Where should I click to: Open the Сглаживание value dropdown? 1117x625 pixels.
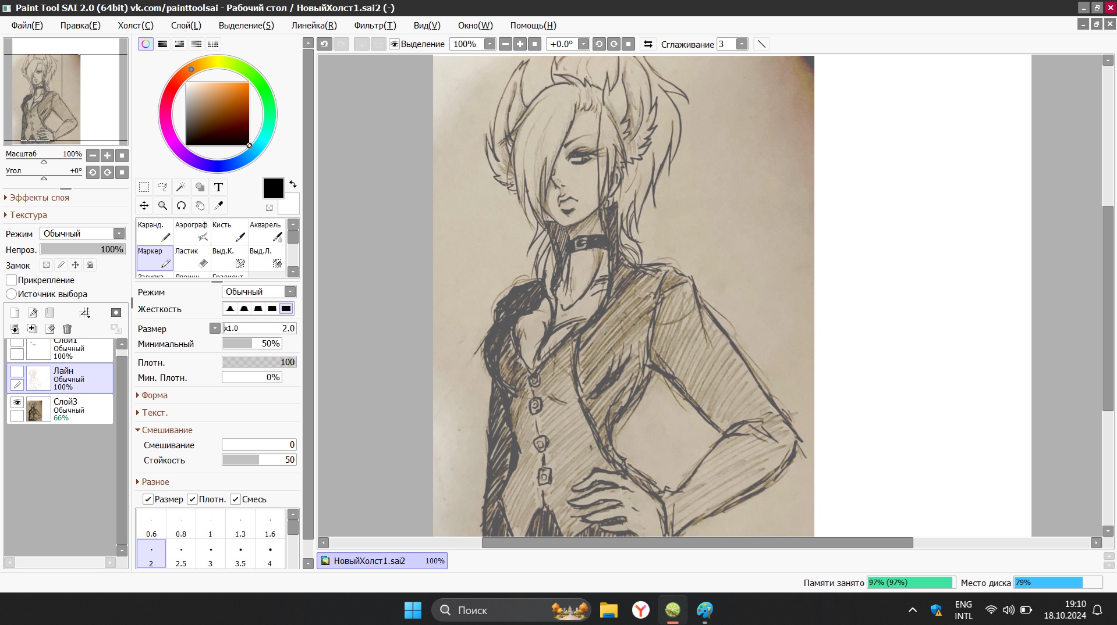[741, 44]
